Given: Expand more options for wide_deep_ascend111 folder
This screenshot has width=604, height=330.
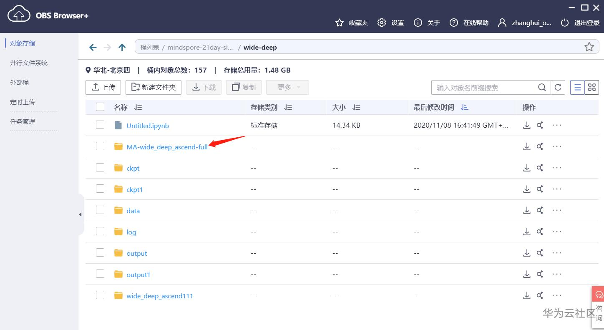Looking at the screenshot, I should pyautogui.click(x=557, y=295).
